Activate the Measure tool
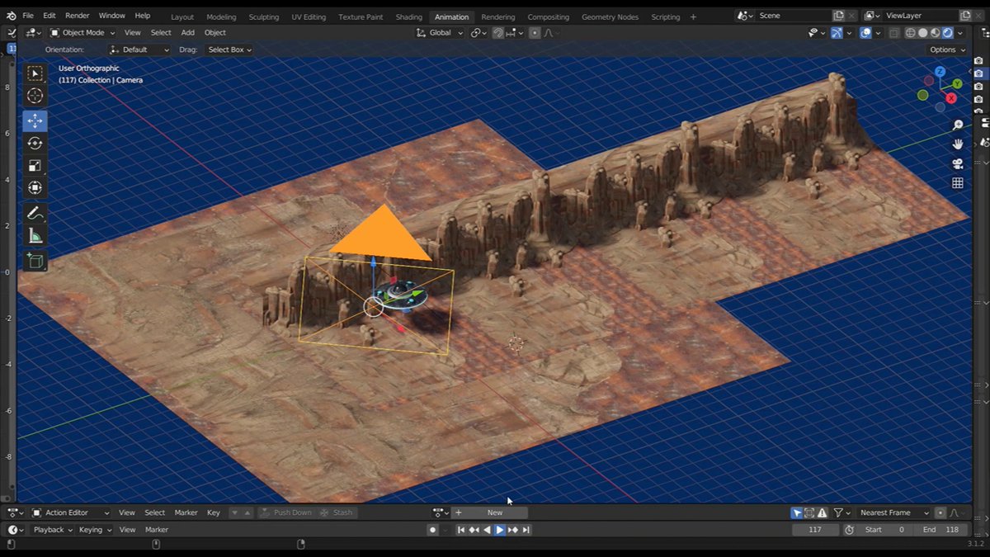Viewport: 990px width, 557px height. click(35, 235)
